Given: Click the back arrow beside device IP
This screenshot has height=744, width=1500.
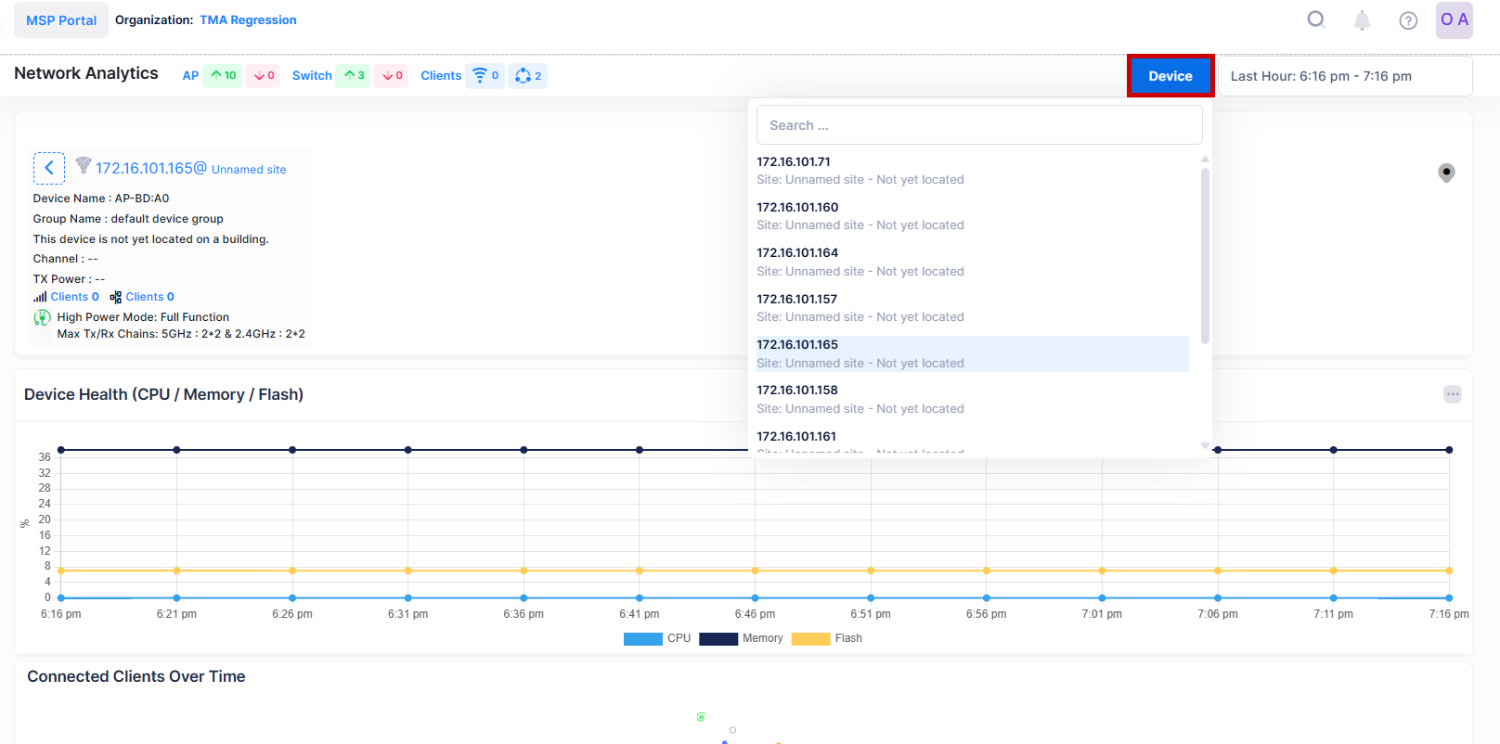Looking at the screenshot, I should click(49, 168).
